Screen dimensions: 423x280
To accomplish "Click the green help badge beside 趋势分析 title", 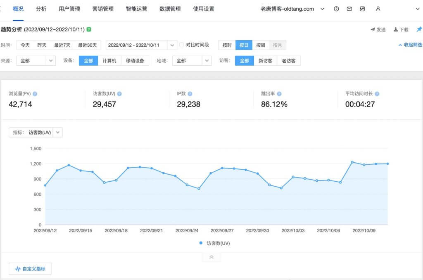I will coord(89,29).
